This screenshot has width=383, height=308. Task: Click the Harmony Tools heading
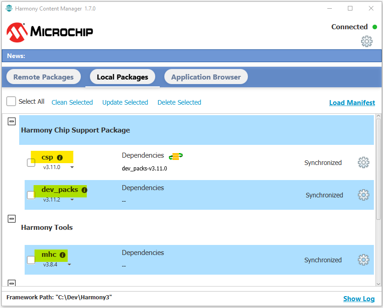tap(47, 228)
